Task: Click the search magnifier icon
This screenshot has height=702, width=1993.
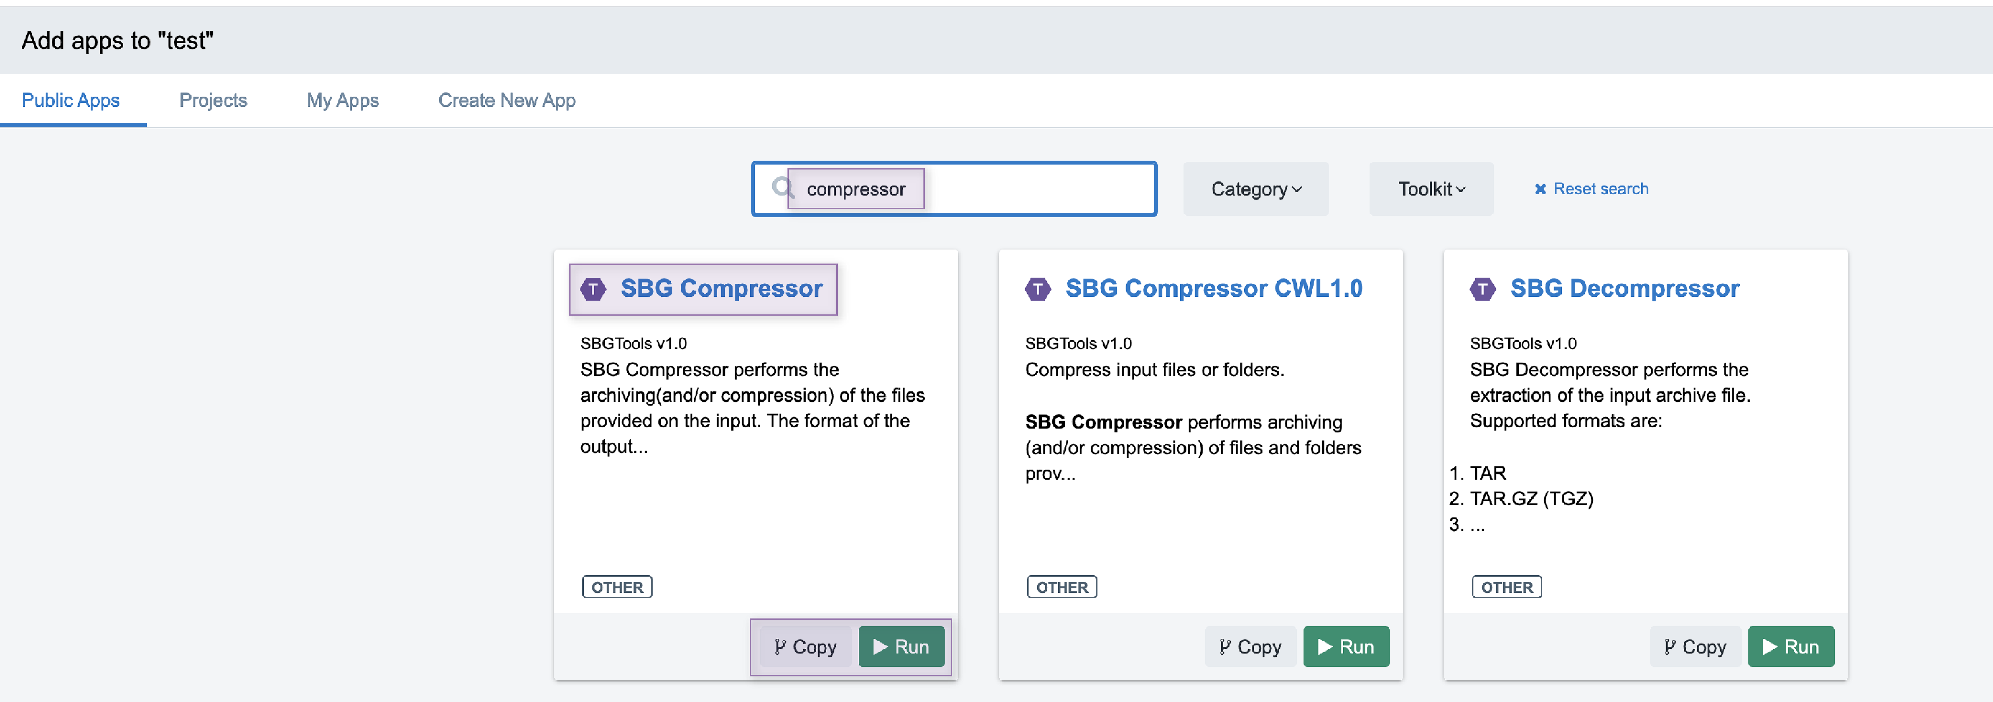Action: pyautogui.click(x=782, y=188)
